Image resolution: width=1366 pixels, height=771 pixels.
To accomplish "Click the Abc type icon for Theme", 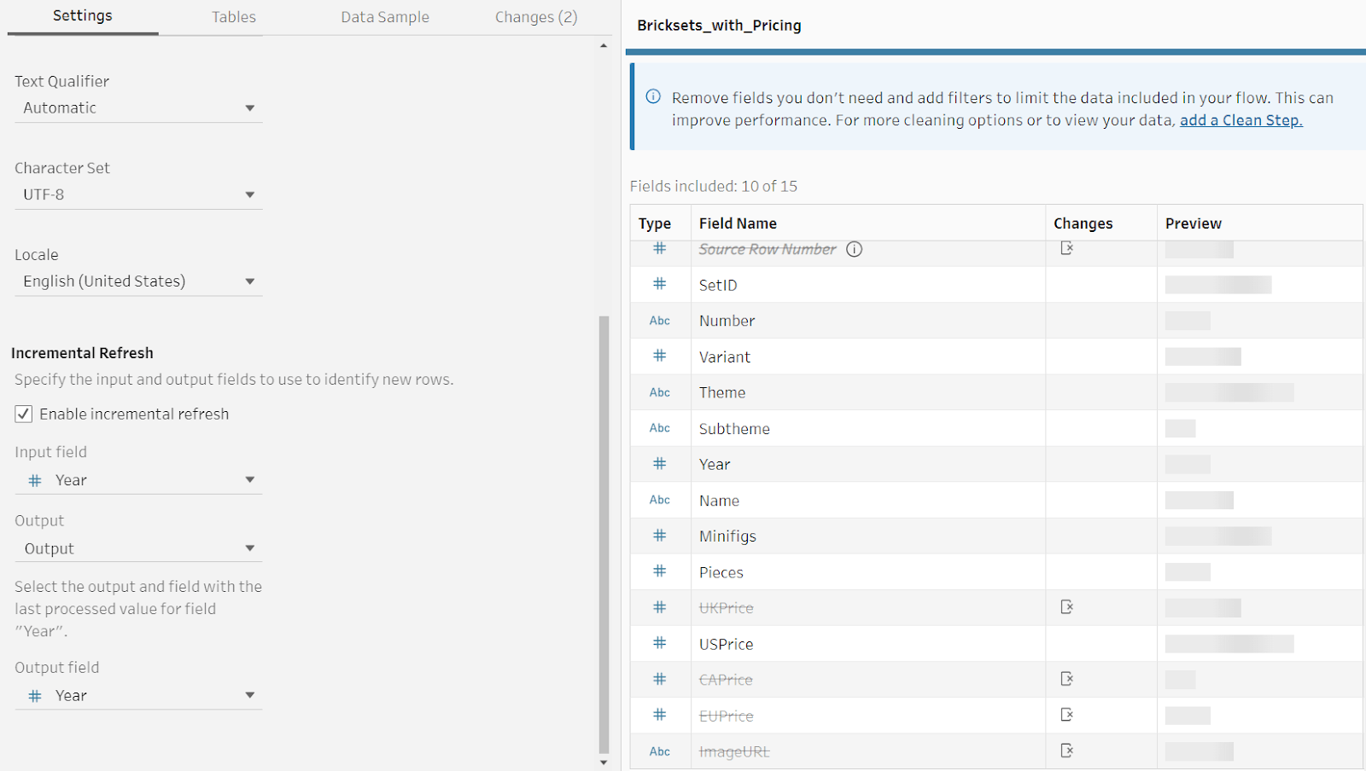I will tap(659, 392).
